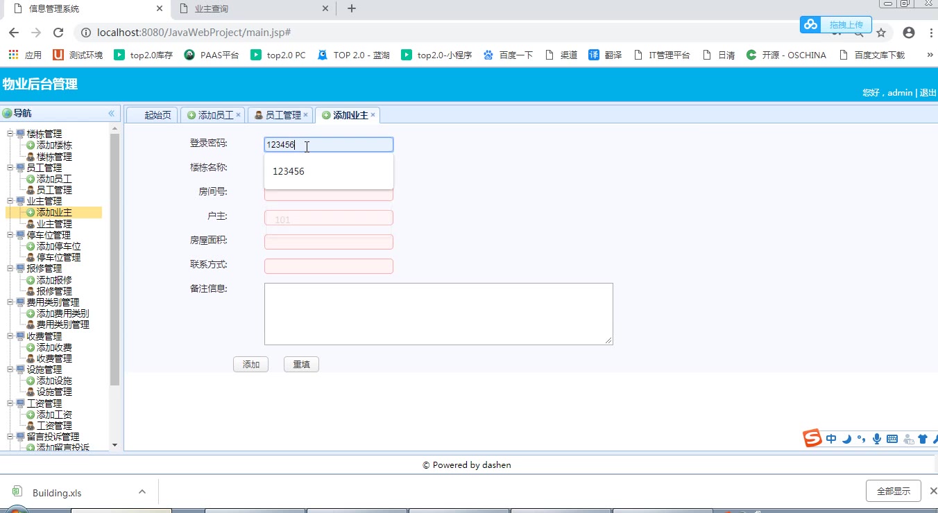Close the 员工管理 tab

click(x=305, y=115)
